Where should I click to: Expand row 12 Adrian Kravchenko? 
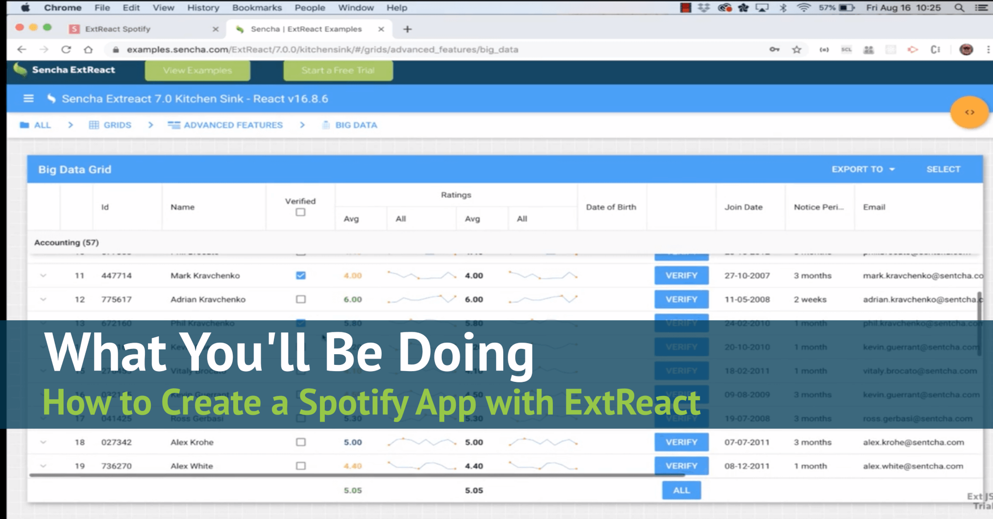[x=43, y=299]
